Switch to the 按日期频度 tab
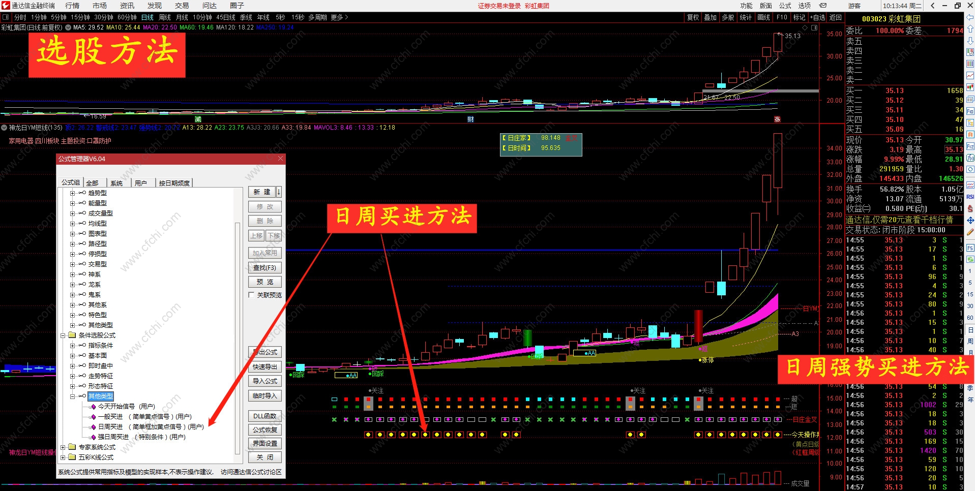 tap(174, 183)
